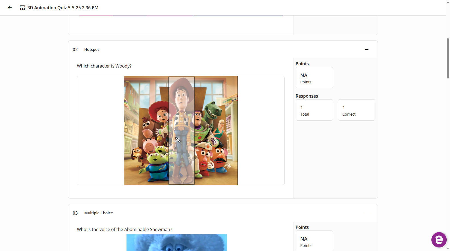Select the '1 Correct' responses box in question 02
450x251 pixels.
(x=357, y=110)
